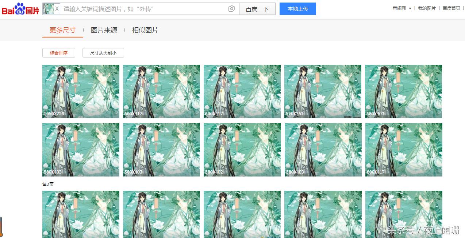Click the 百度一下 search button
465x238 pixels.
coord(257,9)
